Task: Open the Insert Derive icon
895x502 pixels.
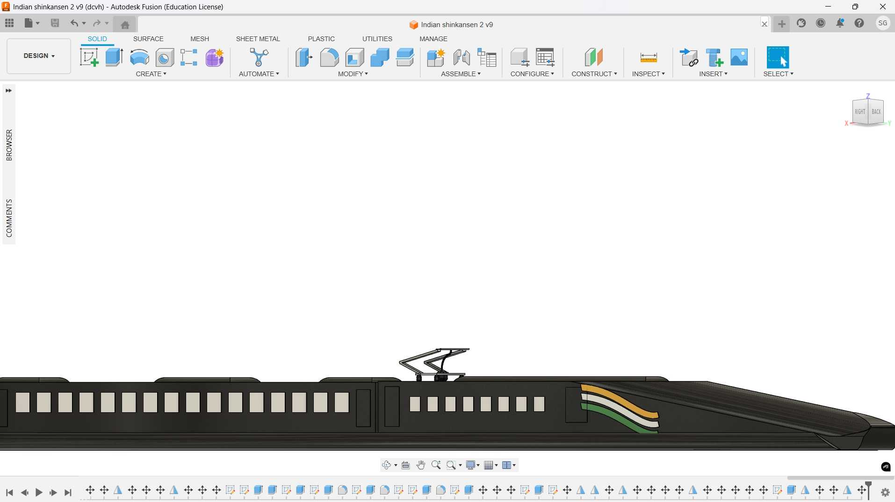Action: (x=689, y=57)
